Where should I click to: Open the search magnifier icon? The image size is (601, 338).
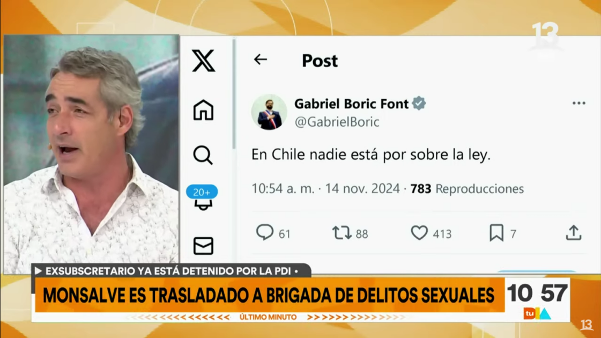pos(203,155)
